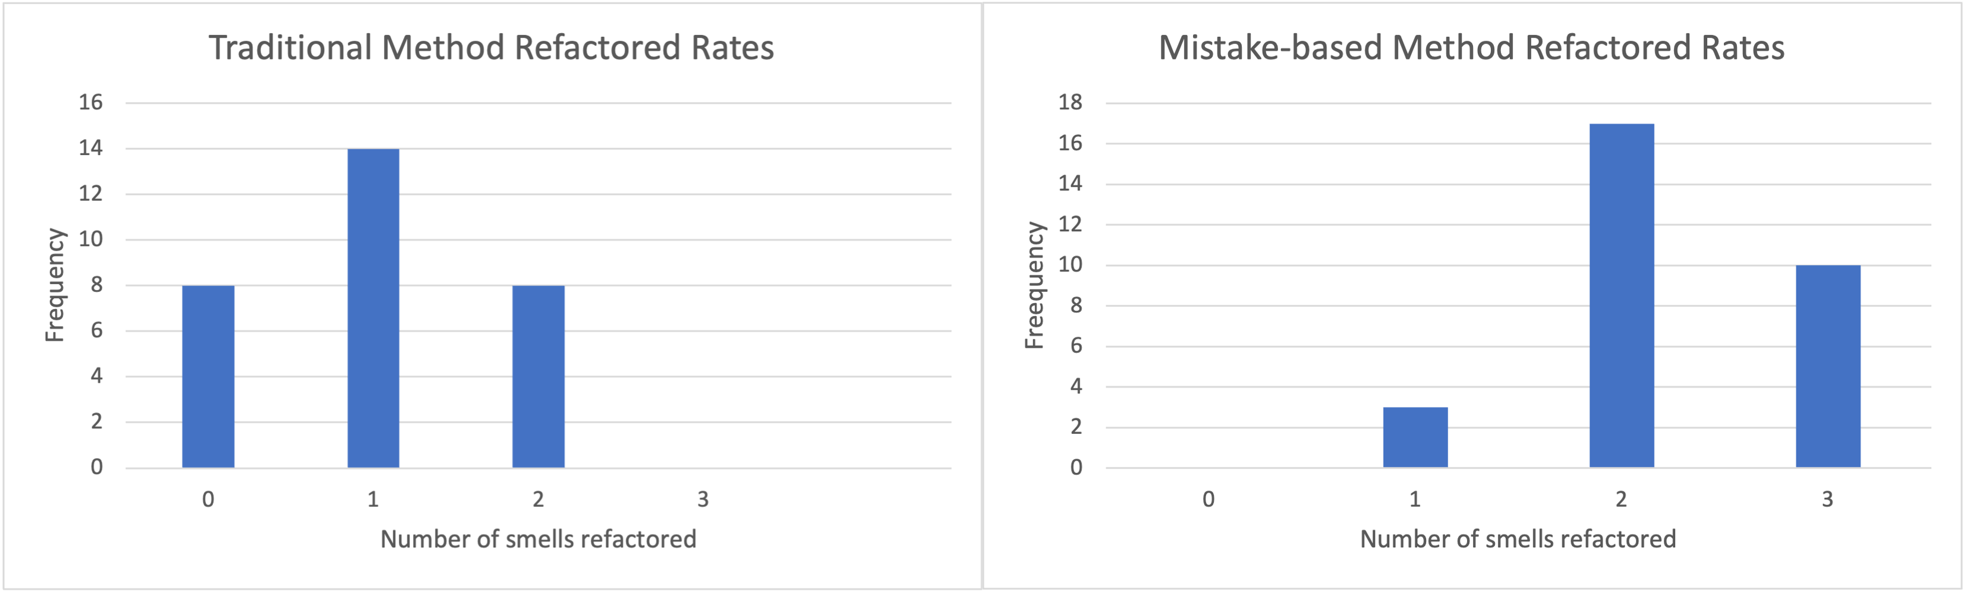Click the category label 0 in Mistake-based chart
The width and height of the screenshot is (1967, 596).
[x=1208, y=500]
